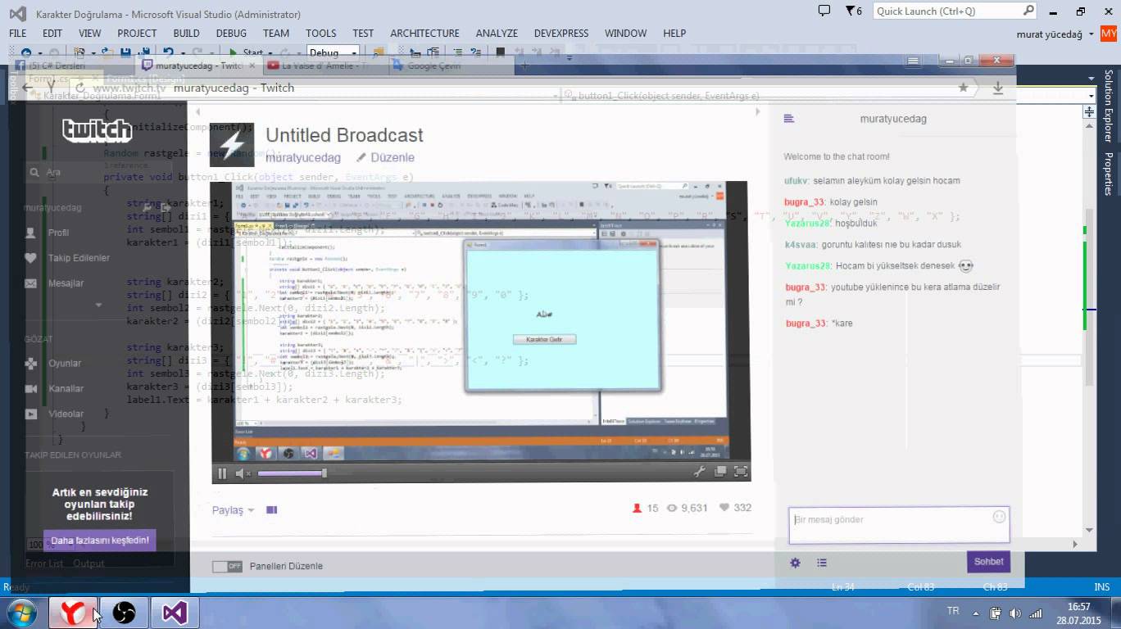
Task: Click the theater mode icon beside Paylaş
Action: click(272, 509)
